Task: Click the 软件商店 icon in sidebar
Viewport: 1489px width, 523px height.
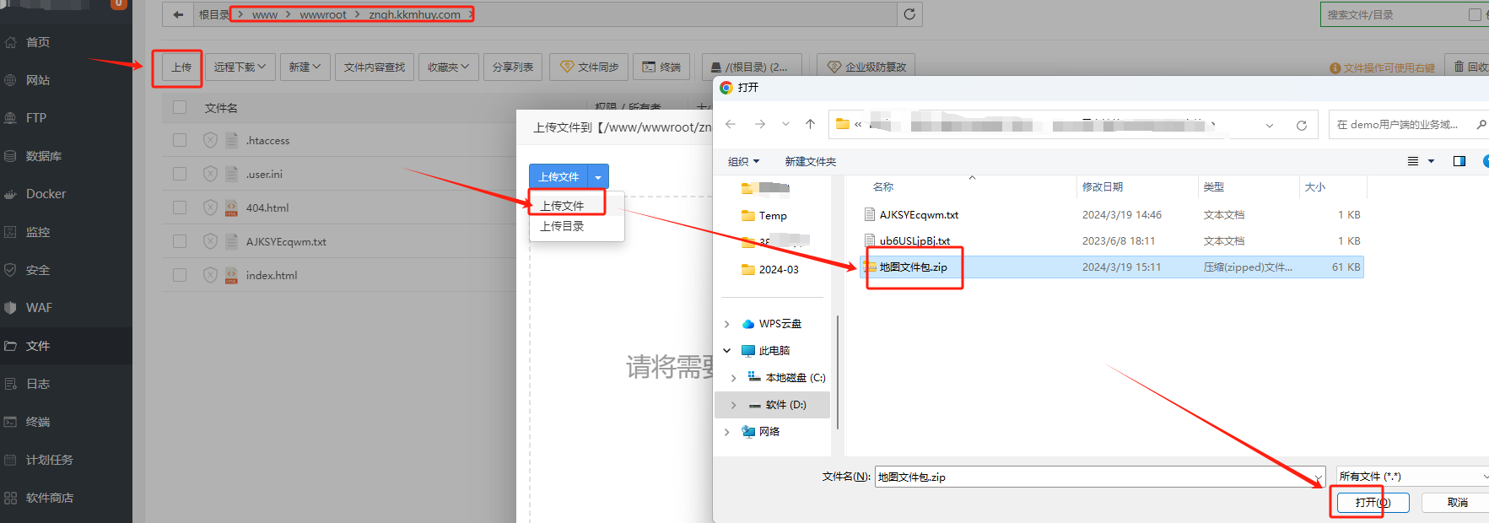Action: [x=10, y=498]
